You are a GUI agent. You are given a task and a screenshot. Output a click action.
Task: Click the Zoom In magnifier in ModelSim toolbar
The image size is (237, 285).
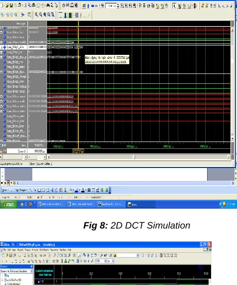pyautogui.click(x=36, y=15)
